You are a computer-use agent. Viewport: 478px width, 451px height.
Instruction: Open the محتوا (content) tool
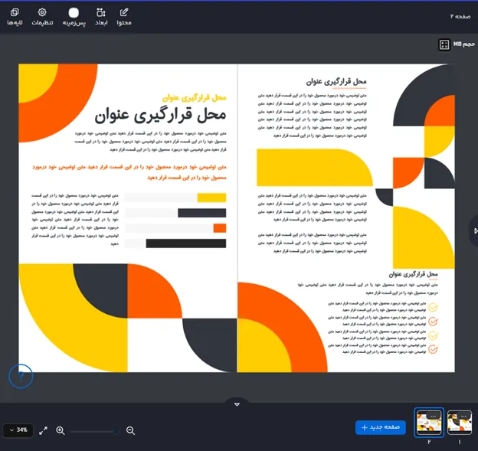pos(124,17)
